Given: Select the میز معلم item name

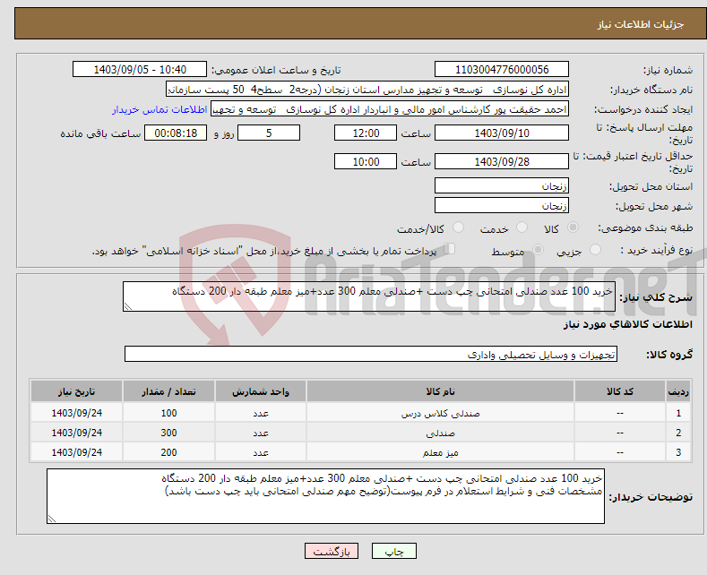Looking at the screenshot, I should [440, 452].
